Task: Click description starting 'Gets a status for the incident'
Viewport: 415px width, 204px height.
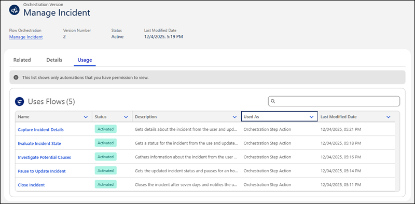Action: pos(186,143)
